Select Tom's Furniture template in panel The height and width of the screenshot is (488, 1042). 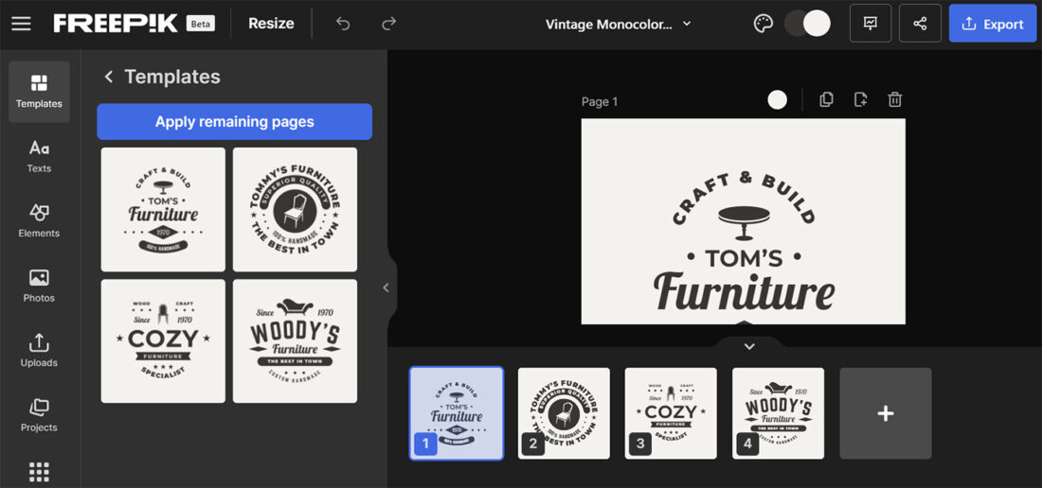coord(164,210)
